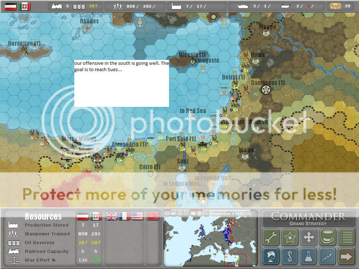This screenshot has height=269, width=359.
Task: Select the United States flag in Resources
Action: [x=137, y=216]
